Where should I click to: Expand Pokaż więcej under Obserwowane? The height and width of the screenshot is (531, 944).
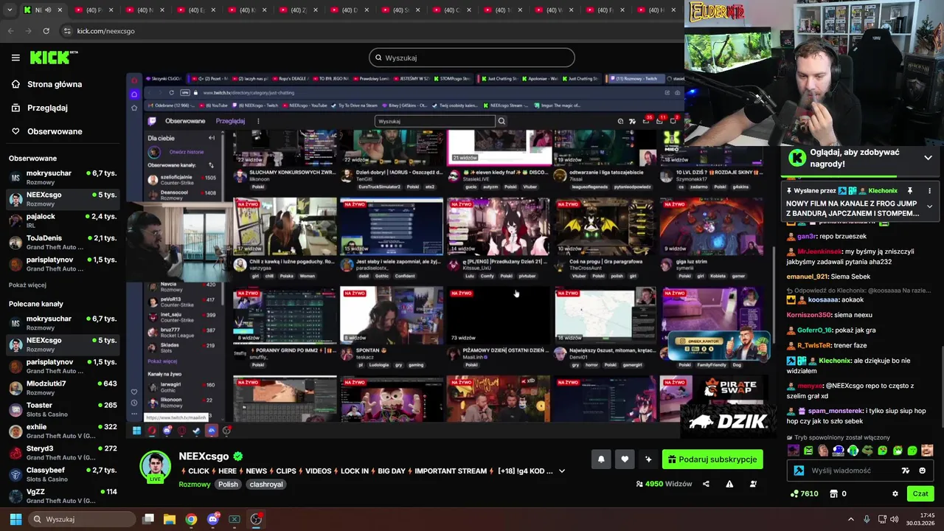(x=27, y=285)
